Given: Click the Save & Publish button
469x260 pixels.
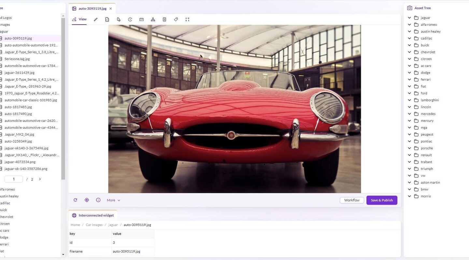Looking at the screenshot, I should (381, 200).
